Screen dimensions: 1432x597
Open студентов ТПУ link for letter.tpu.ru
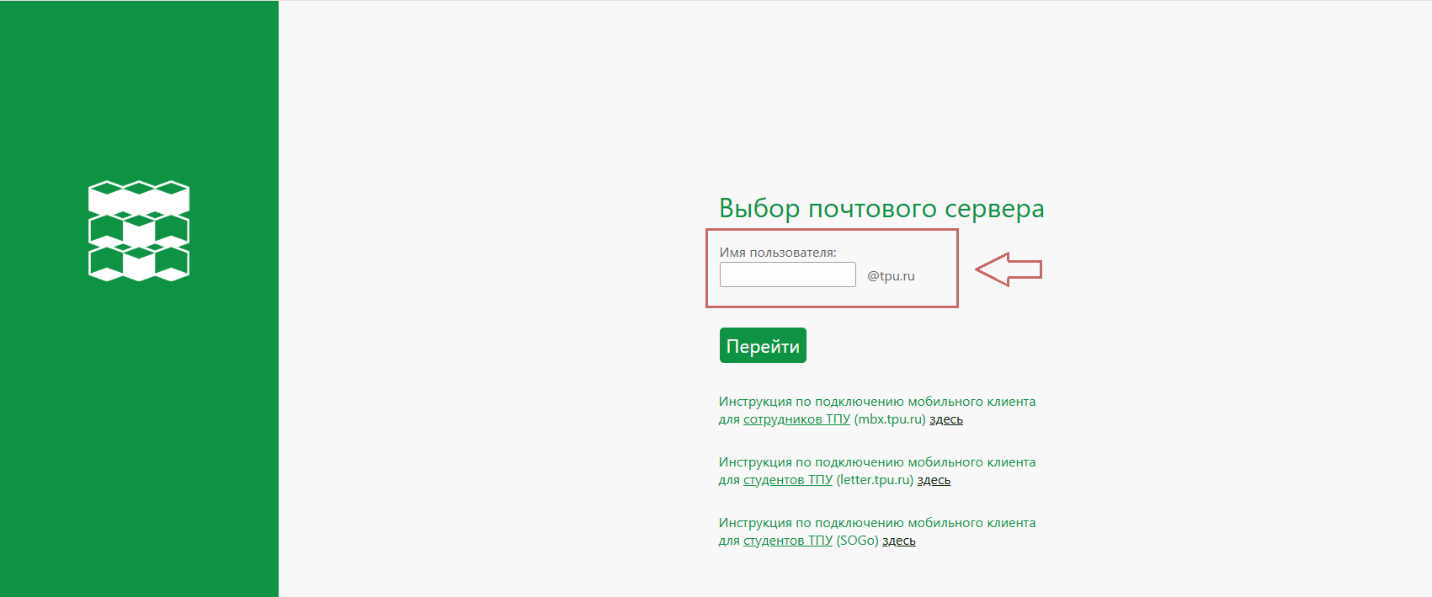pos(788,480)
